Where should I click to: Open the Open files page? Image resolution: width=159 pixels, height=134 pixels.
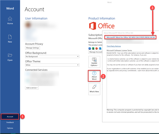(10, 58)
